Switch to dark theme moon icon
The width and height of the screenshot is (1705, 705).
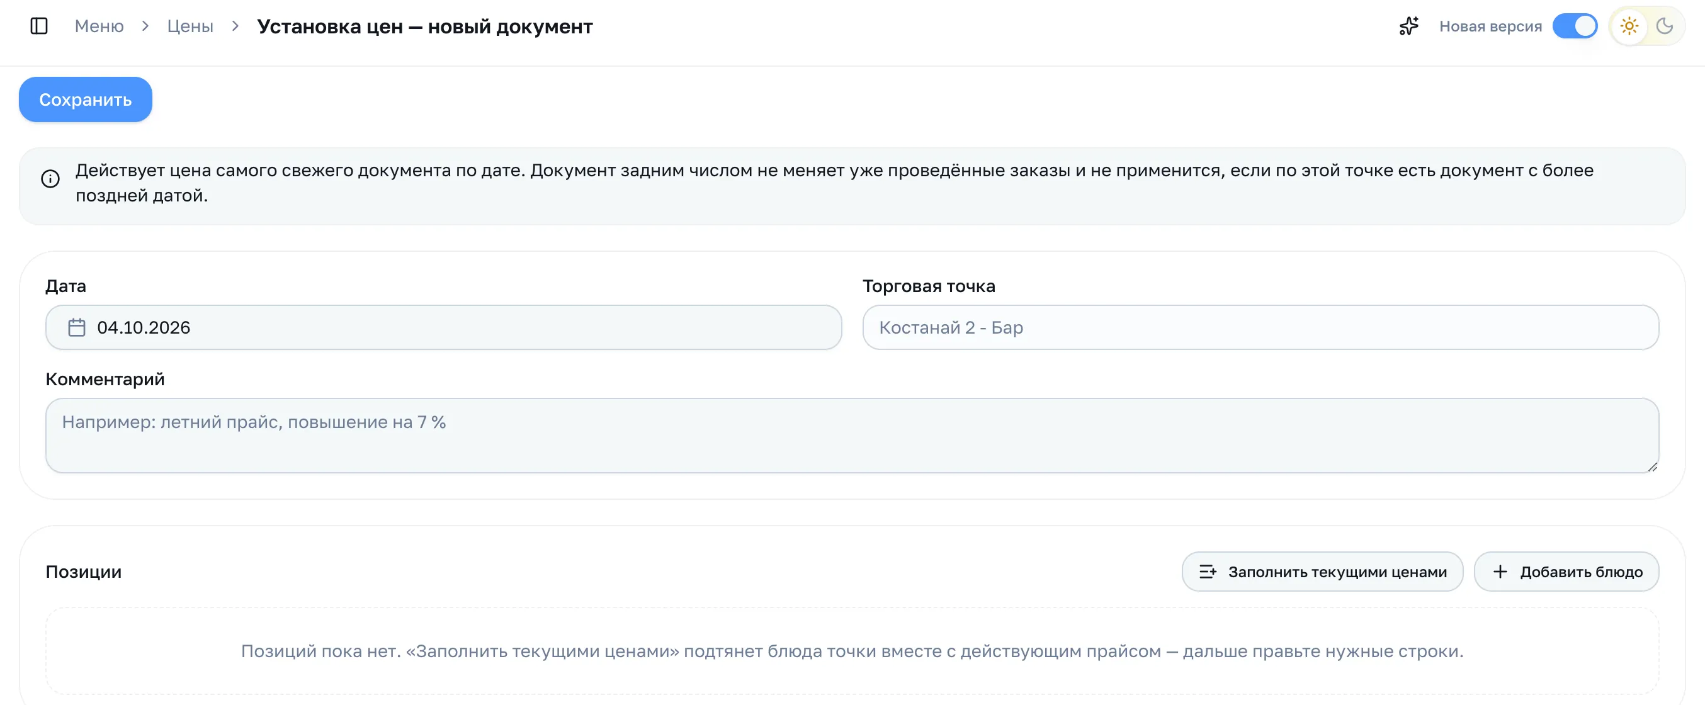click(1664, 26)
